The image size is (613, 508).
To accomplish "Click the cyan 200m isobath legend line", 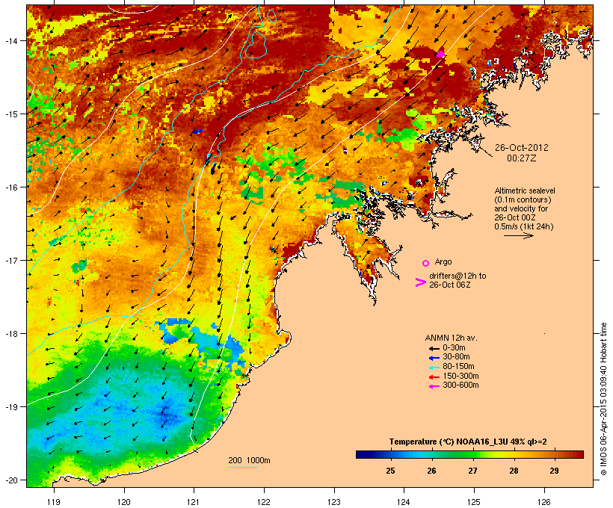I will tap(242, 467).
